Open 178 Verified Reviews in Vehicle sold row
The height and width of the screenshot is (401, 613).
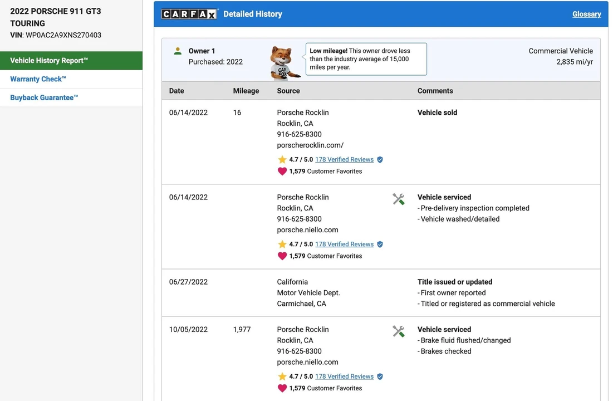click(344, 160)
